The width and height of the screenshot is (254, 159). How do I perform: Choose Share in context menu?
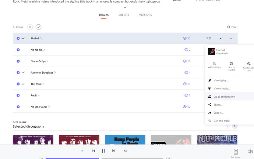229,105
